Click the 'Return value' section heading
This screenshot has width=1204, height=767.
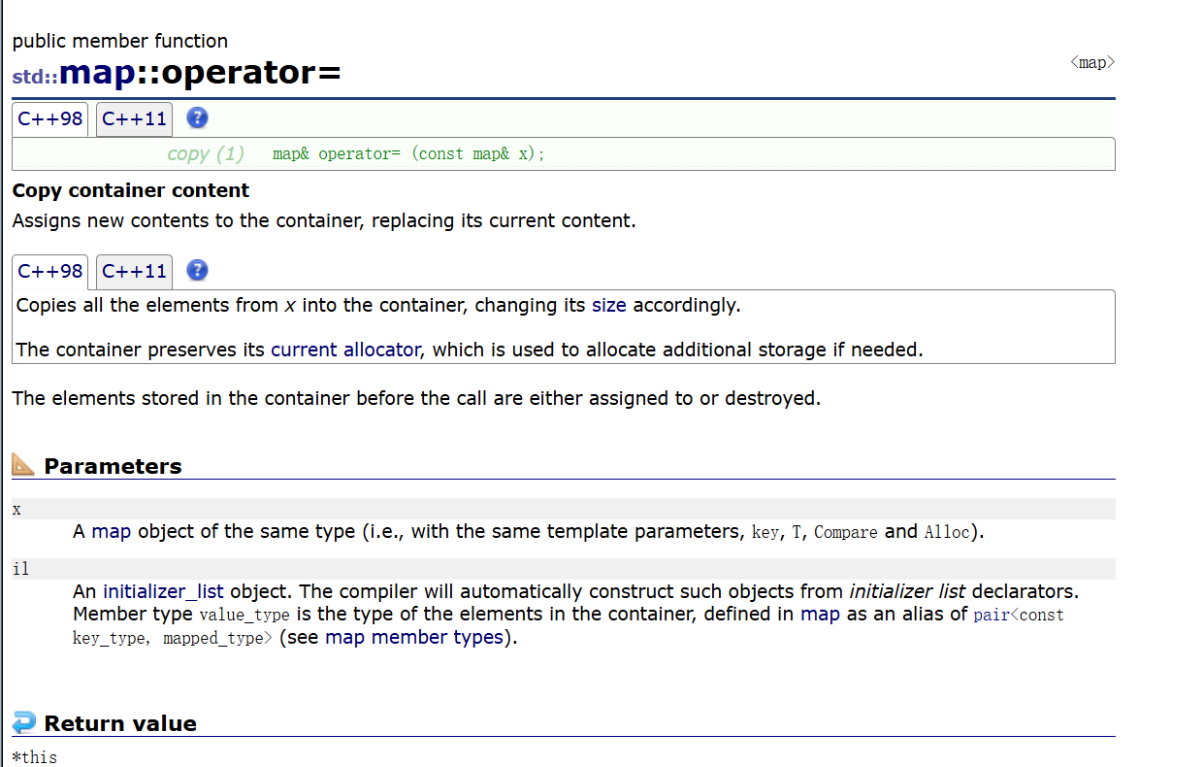(120, 723)
